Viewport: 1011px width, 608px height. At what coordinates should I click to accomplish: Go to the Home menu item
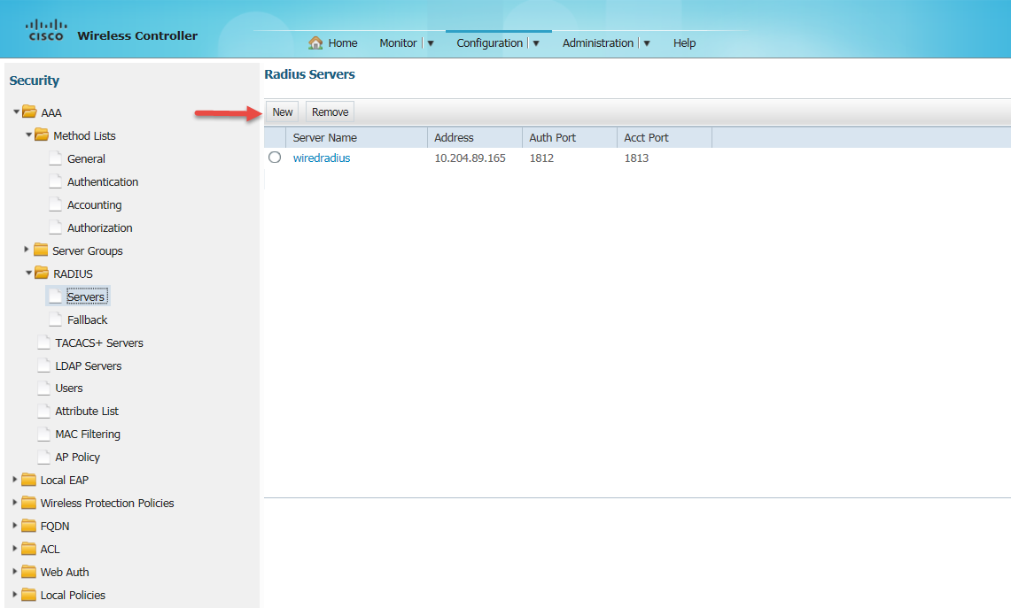click(342, 43)
